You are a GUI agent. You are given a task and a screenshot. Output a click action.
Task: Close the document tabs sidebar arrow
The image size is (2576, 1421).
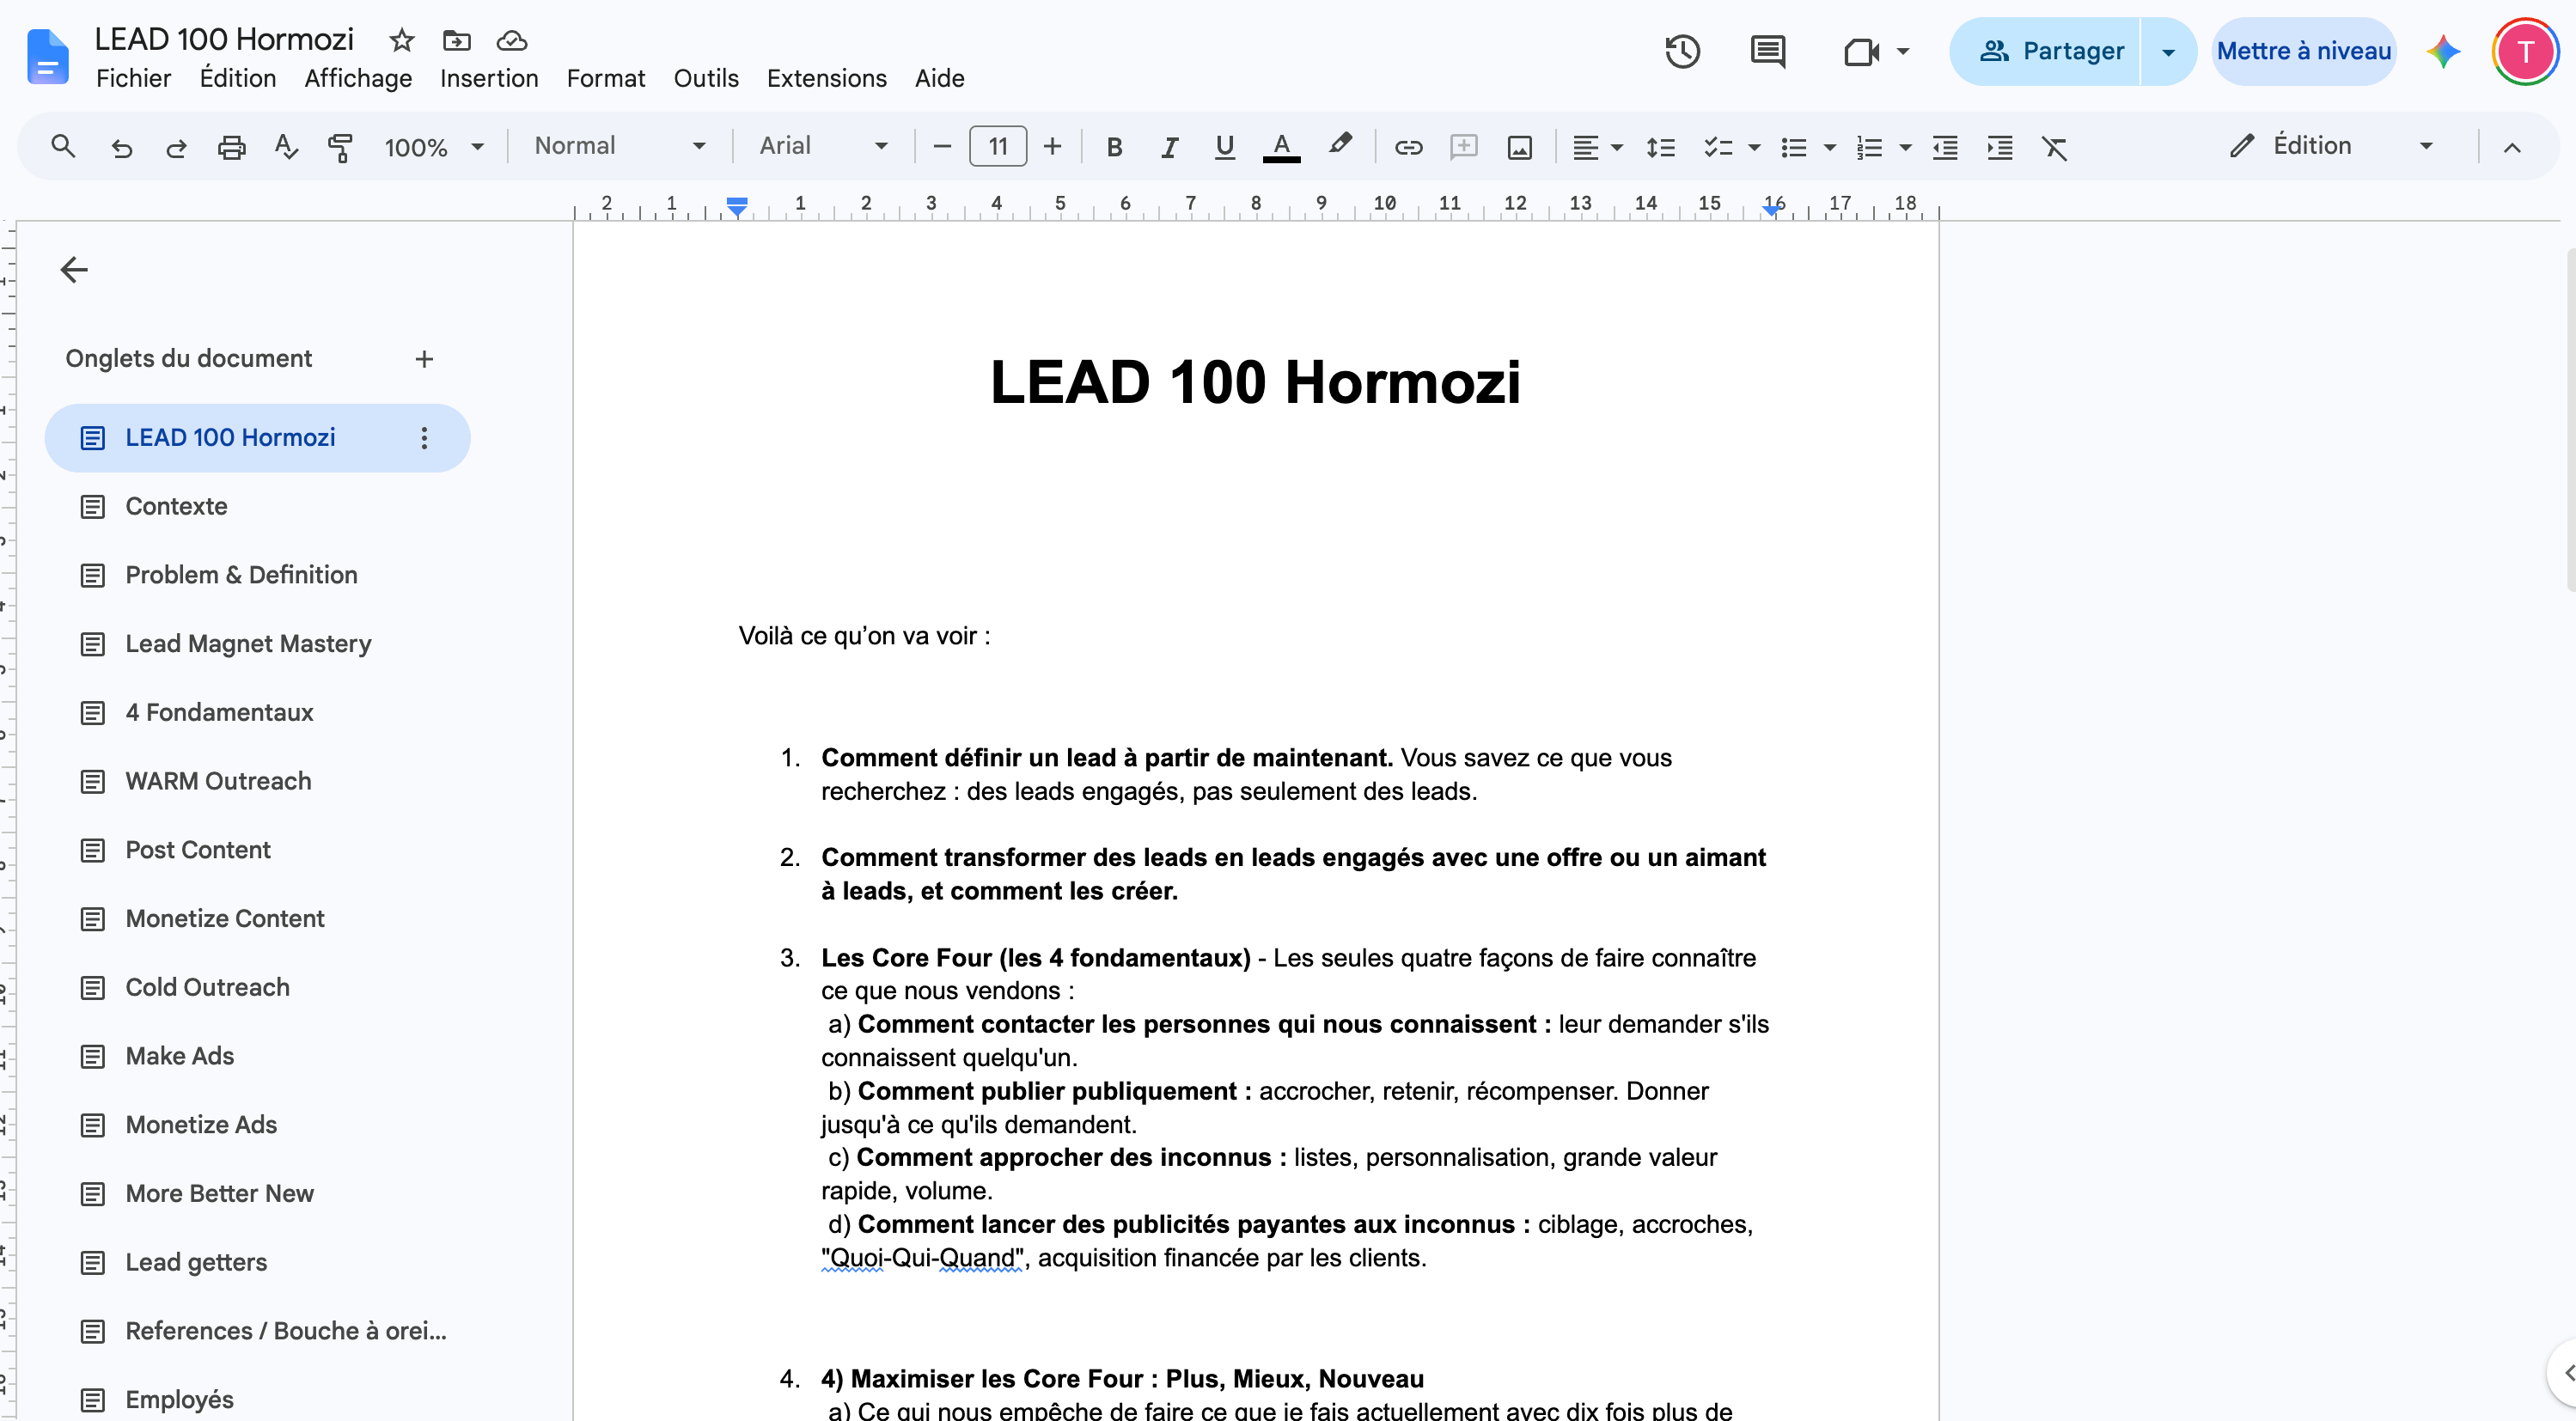pos(74,269)
